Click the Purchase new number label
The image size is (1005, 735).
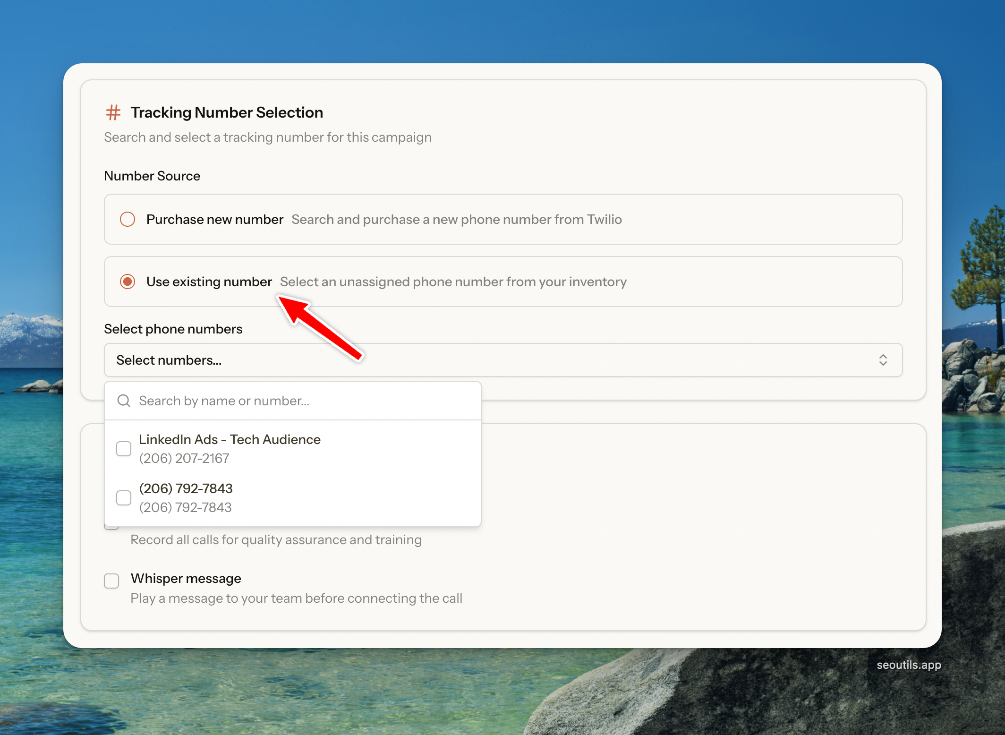215,219
